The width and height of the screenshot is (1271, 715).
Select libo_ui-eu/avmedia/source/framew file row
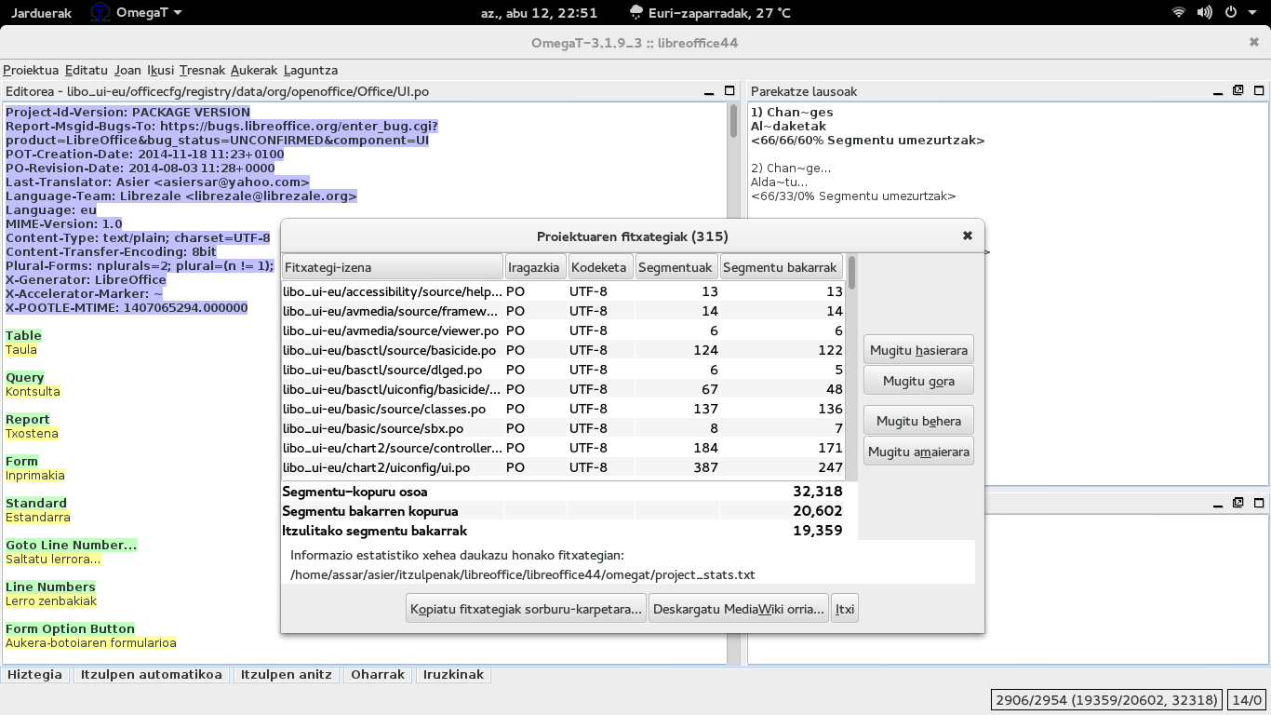[x=564, y=311]
